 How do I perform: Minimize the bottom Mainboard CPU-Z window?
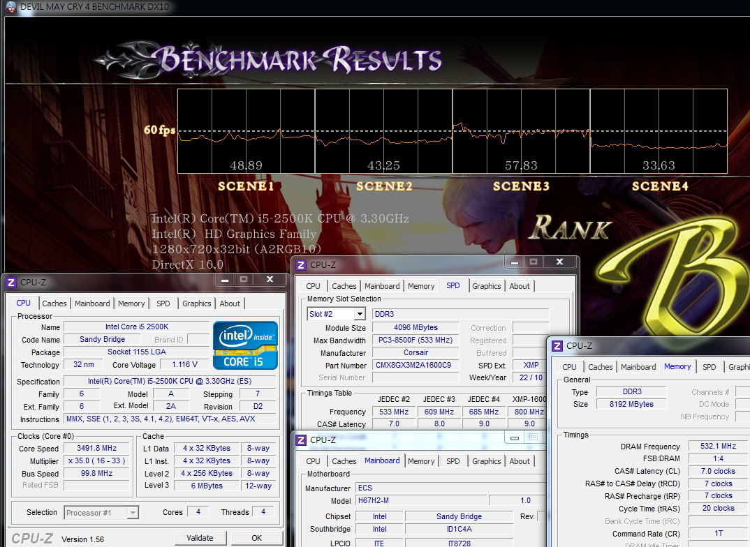coord(515,437)
